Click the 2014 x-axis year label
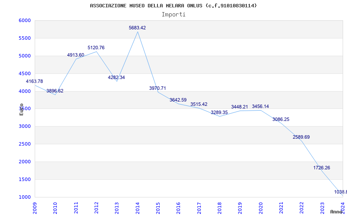Screen dimensions: 347x216 click(x=137, y=208)
